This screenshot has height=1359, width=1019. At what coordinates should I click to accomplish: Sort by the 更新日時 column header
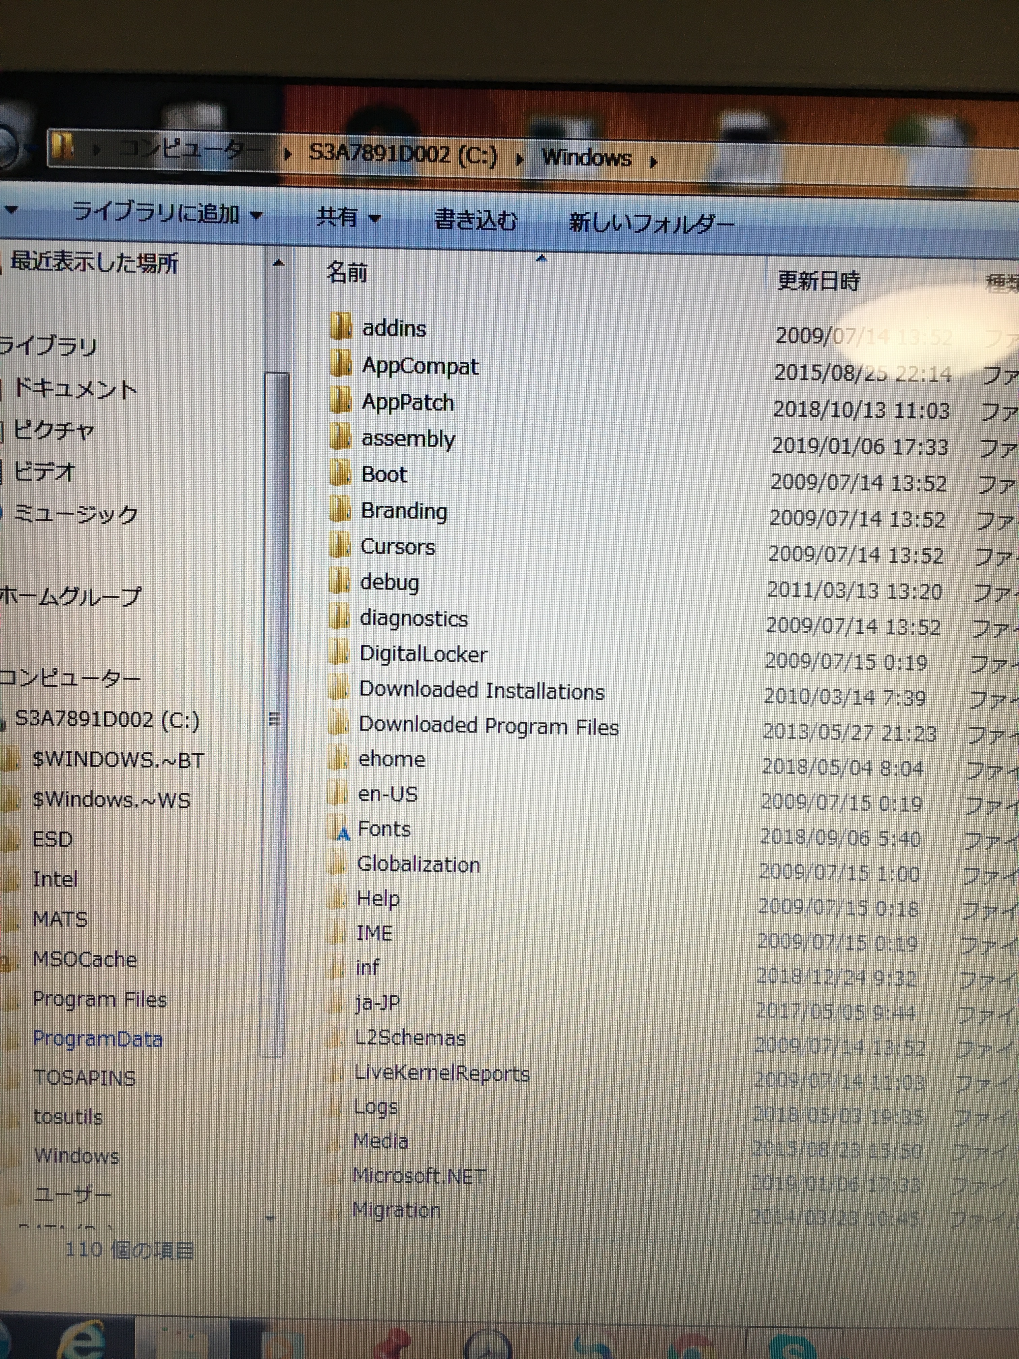click(818, 281)
